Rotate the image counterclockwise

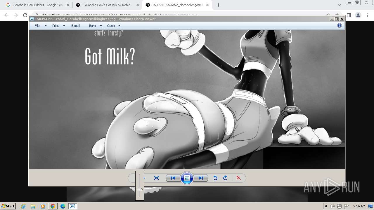[x=215, y=178]
